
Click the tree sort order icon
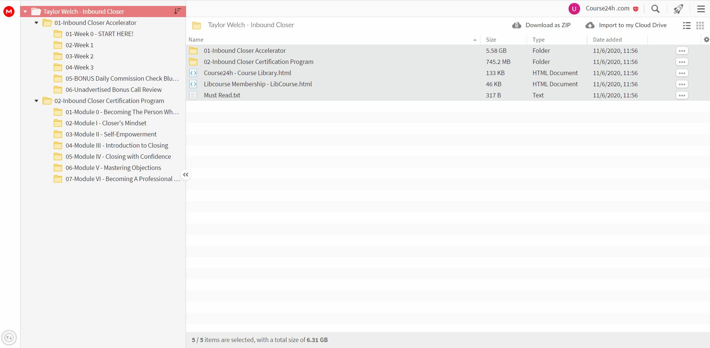177,12
